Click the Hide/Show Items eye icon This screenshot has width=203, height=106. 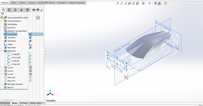(x=149, y=3)
